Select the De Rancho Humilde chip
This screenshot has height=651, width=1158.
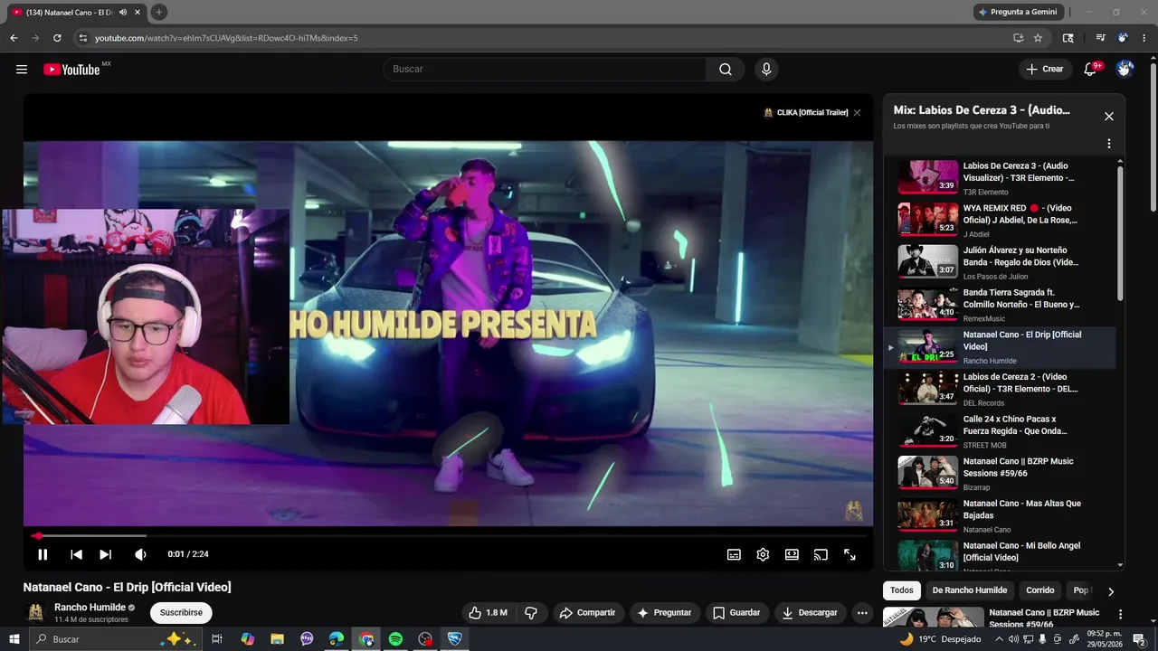(969, 590)
